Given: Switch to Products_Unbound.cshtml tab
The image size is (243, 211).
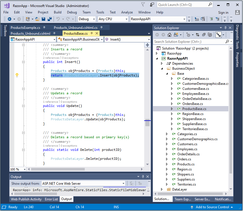Looking at the screenshot, I should pos(30,33).
